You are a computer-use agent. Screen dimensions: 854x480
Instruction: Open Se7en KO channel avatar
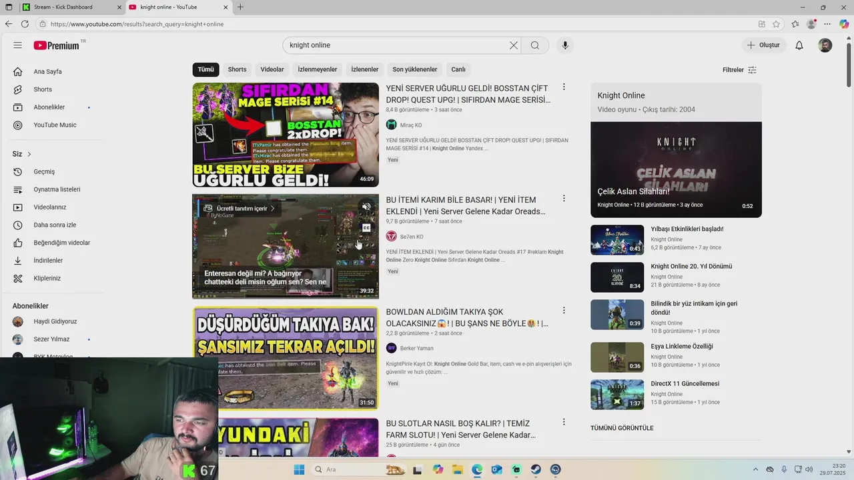(392, 237)
